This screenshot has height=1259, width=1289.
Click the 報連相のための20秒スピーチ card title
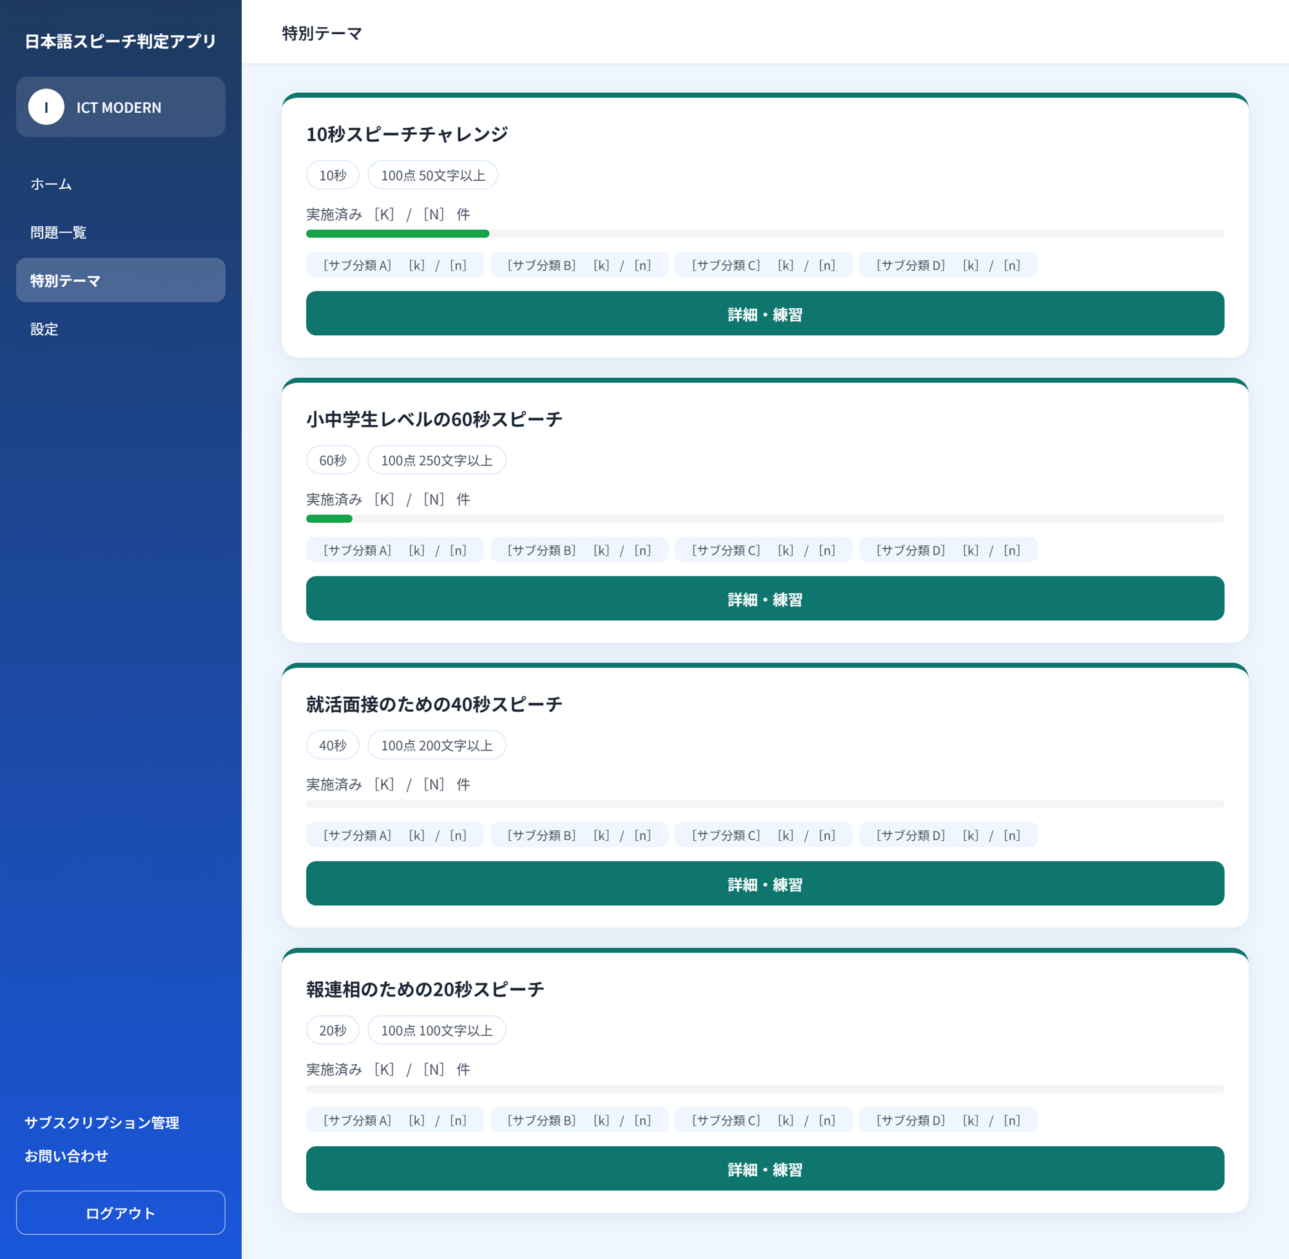pyautogui.click(x=425, y=989)
